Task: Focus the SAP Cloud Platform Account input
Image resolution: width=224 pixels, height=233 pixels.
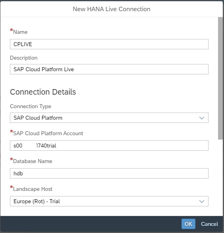Action: click(x=109, y=146)
